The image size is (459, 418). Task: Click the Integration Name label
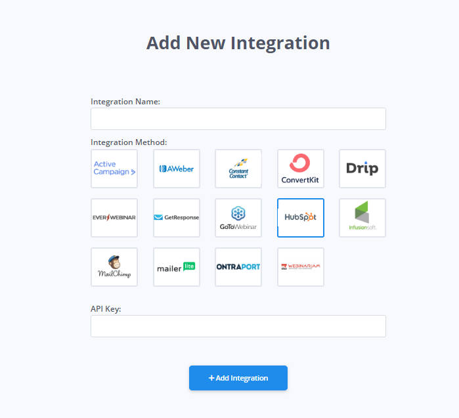click(125, 102)
